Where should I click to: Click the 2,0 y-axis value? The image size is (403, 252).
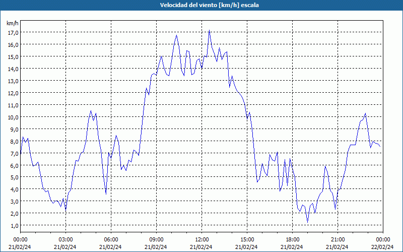(14, 214)
